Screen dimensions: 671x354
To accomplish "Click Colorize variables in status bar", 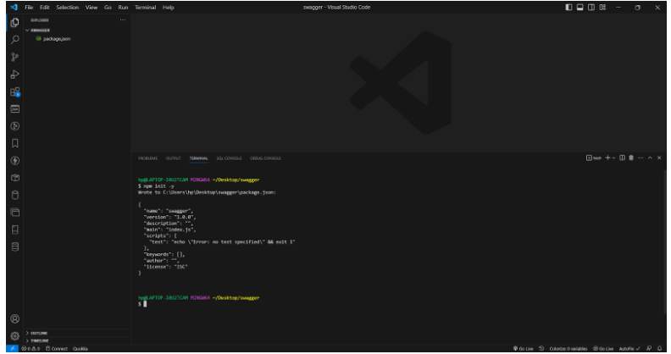I will [x=568, y=349].
